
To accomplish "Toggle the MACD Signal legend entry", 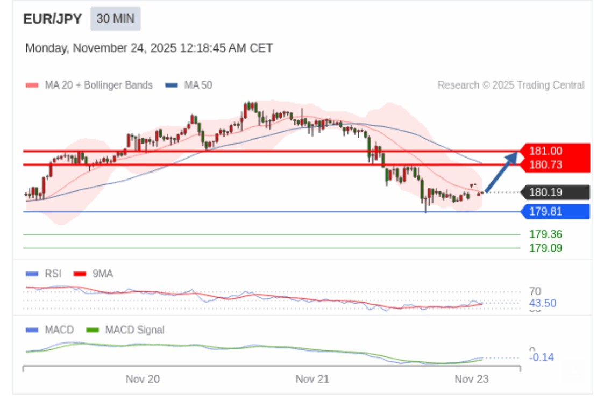I will pyautogui.click(x=126, y=330).
